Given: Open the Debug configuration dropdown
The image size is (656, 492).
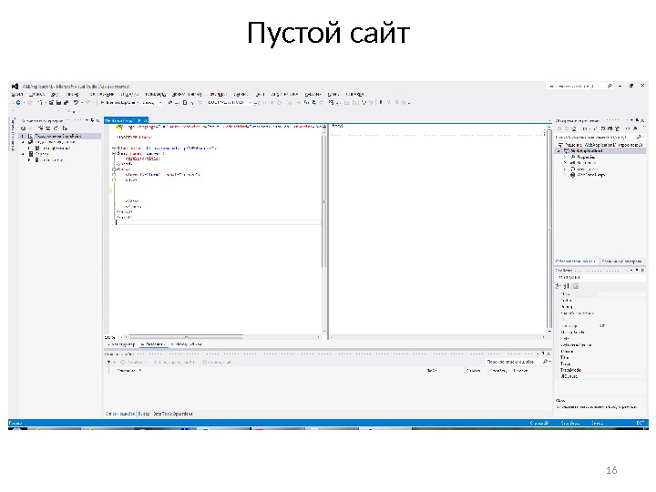Looking at the screenshot, I should pos(152,102).
